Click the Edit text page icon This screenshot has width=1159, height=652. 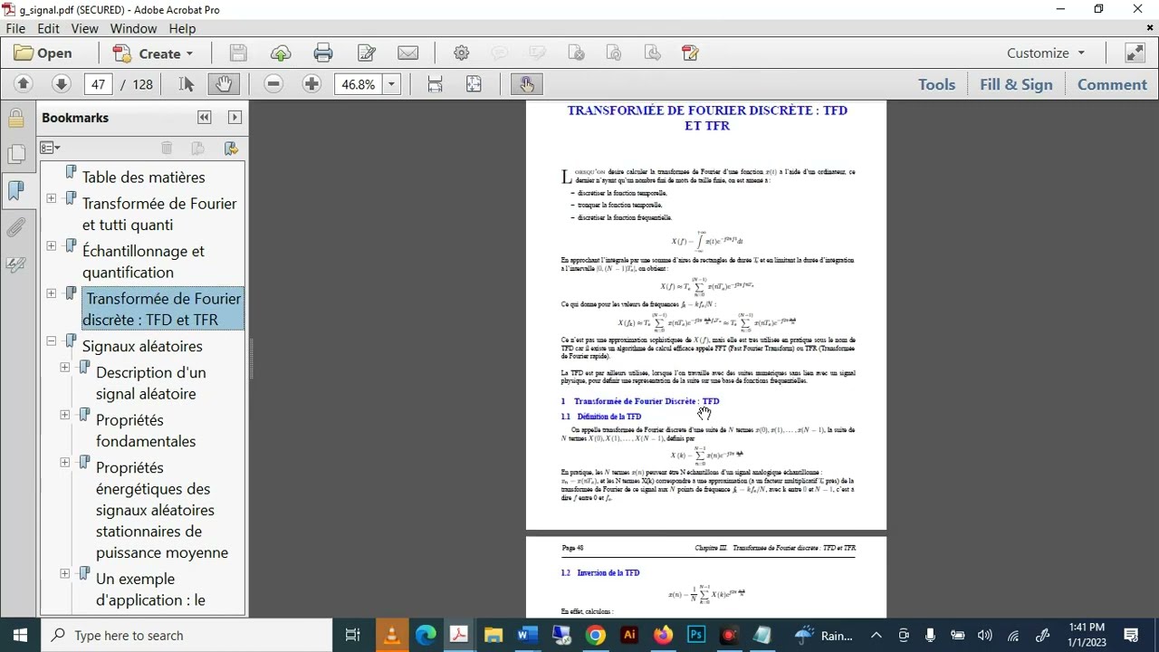[x=366, y=53]
